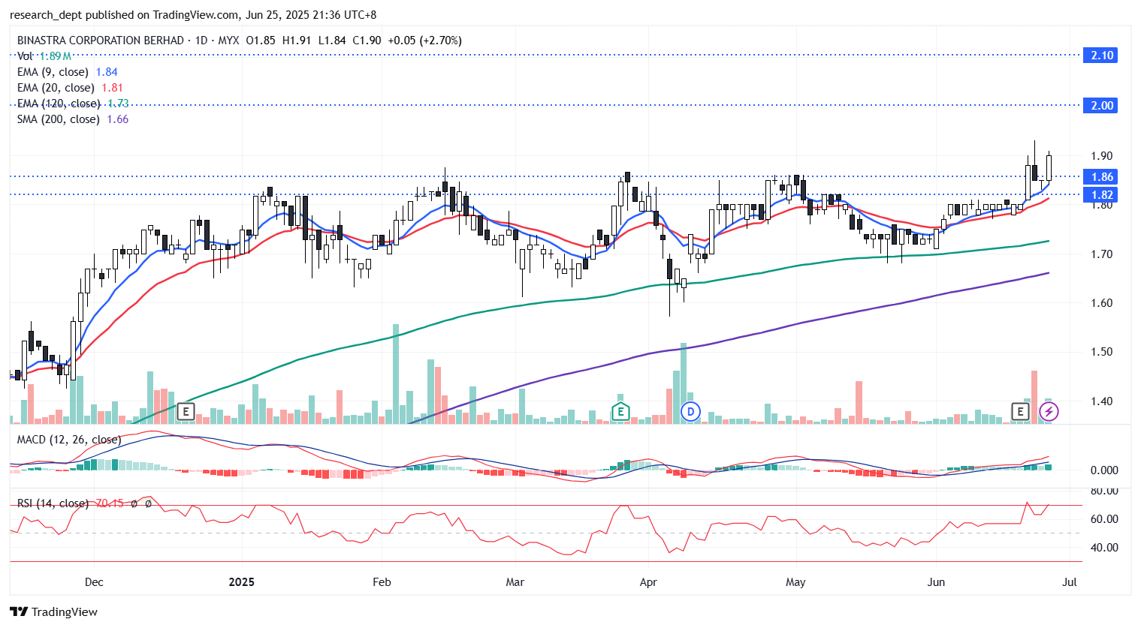Click the EMA (120, close) indicator legend

tap(73, 104)
